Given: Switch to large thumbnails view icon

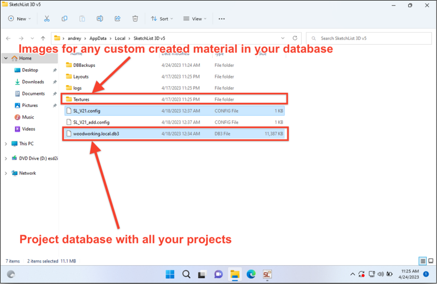Looking at the screenshot, I should (x=431, y=261).
